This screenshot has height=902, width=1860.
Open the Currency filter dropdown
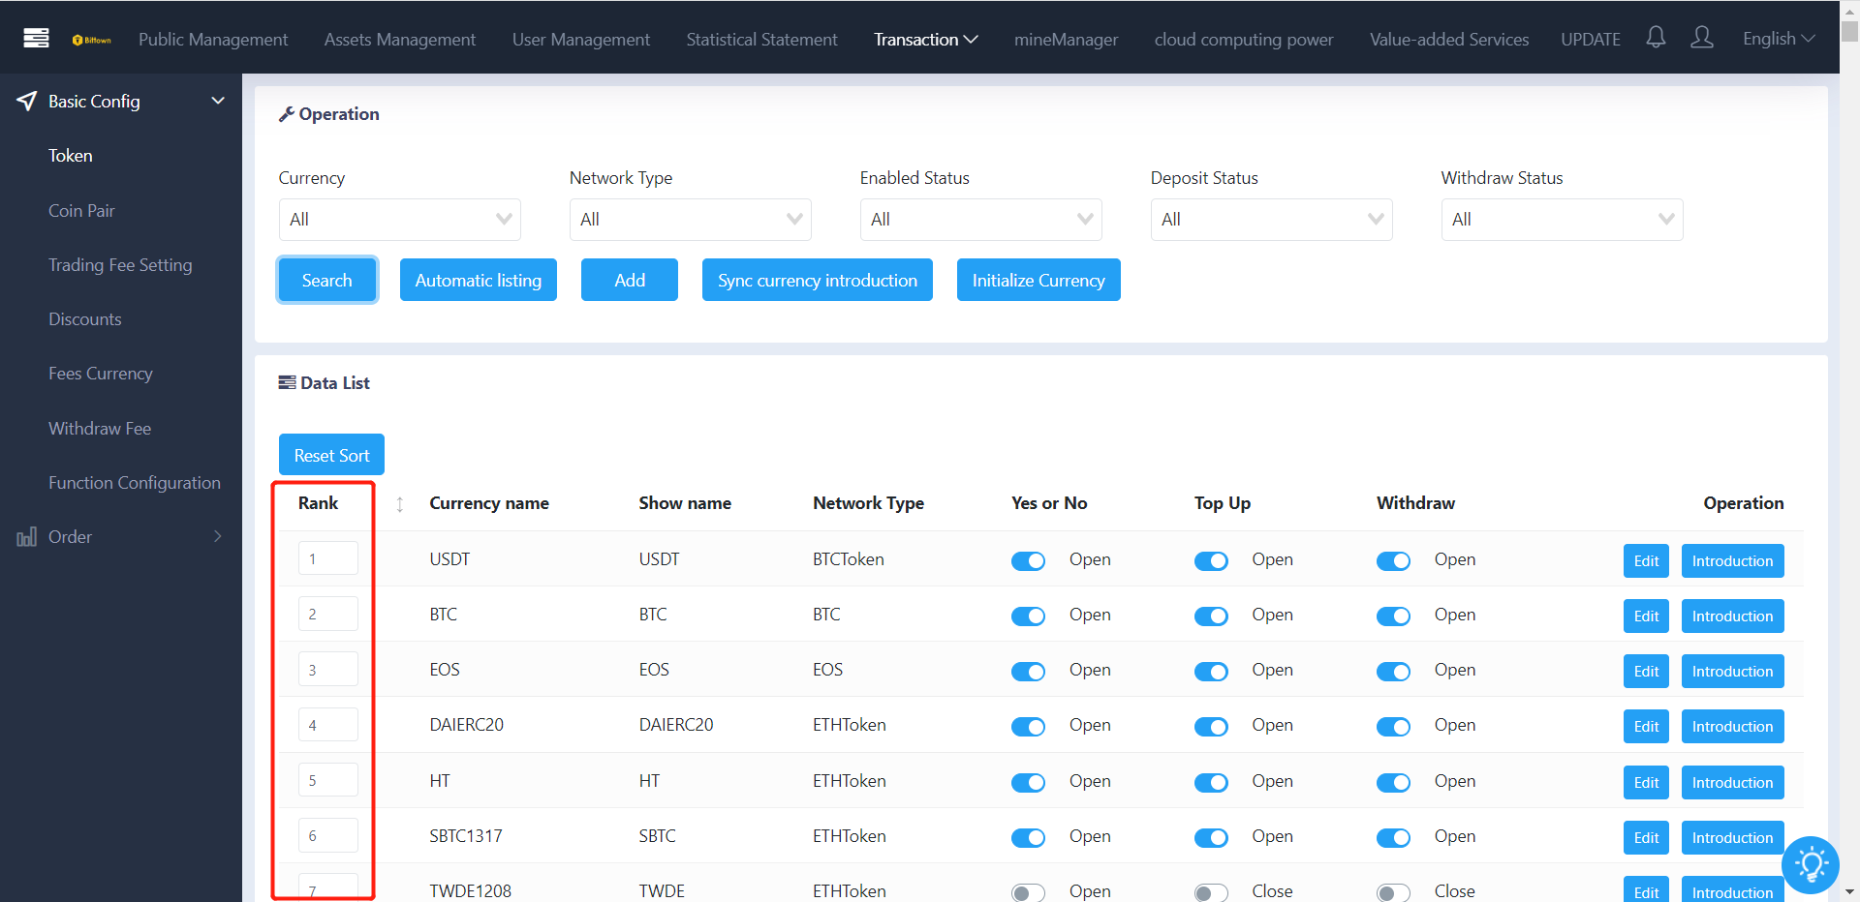399,220
